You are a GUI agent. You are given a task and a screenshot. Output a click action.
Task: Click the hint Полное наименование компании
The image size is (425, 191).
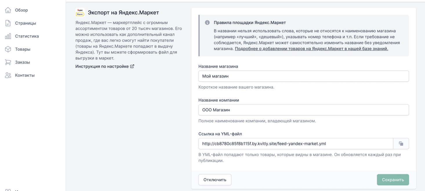pyautogui.click(x=257, y=121)
